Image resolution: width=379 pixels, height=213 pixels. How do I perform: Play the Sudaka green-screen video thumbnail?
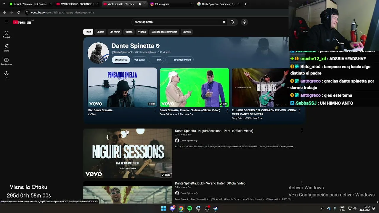coord(195,88)
